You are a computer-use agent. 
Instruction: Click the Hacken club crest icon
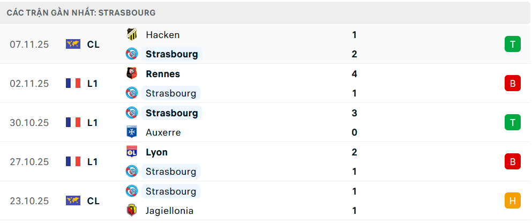coord(131,34)
